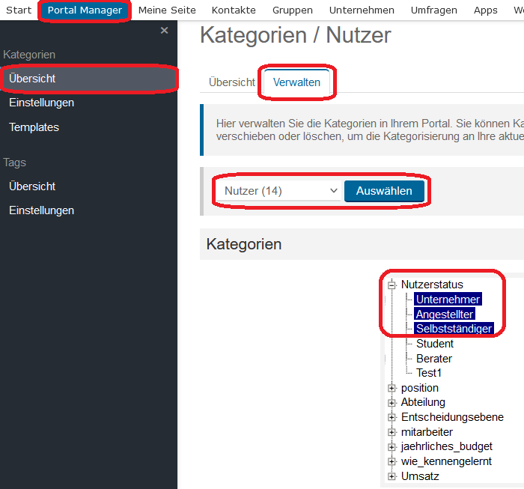The image size is (524, 489).
Task: Open the Apps menu item
Action: tap(486, 10)
